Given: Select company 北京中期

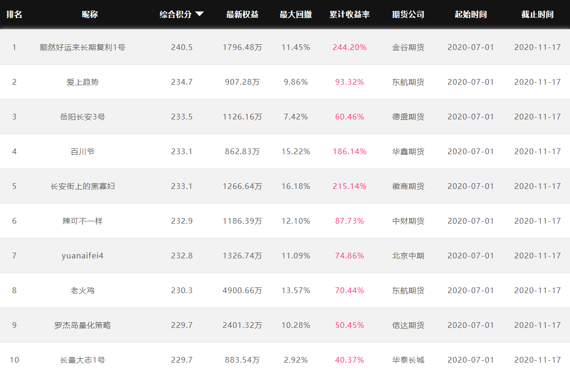Looking at the screenshot, I should [408, 256].
